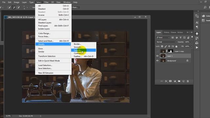Click the Lock position icon
Screen dimensions: 210x118
click(169, 46)
